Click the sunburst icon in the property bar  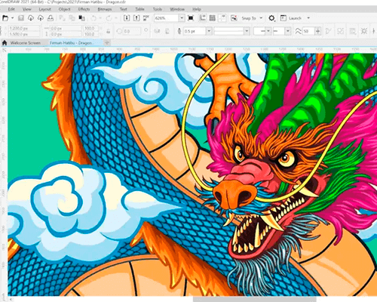coord(364,31)
